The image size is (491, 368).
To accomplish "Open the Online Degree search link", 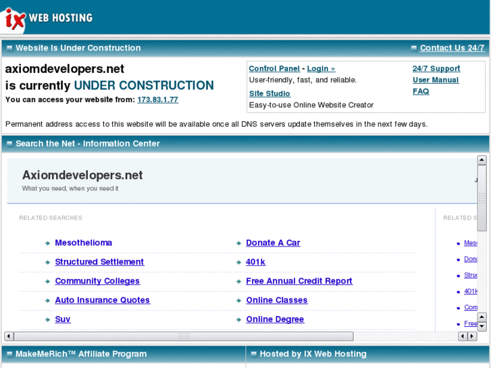I will point(275,319).
